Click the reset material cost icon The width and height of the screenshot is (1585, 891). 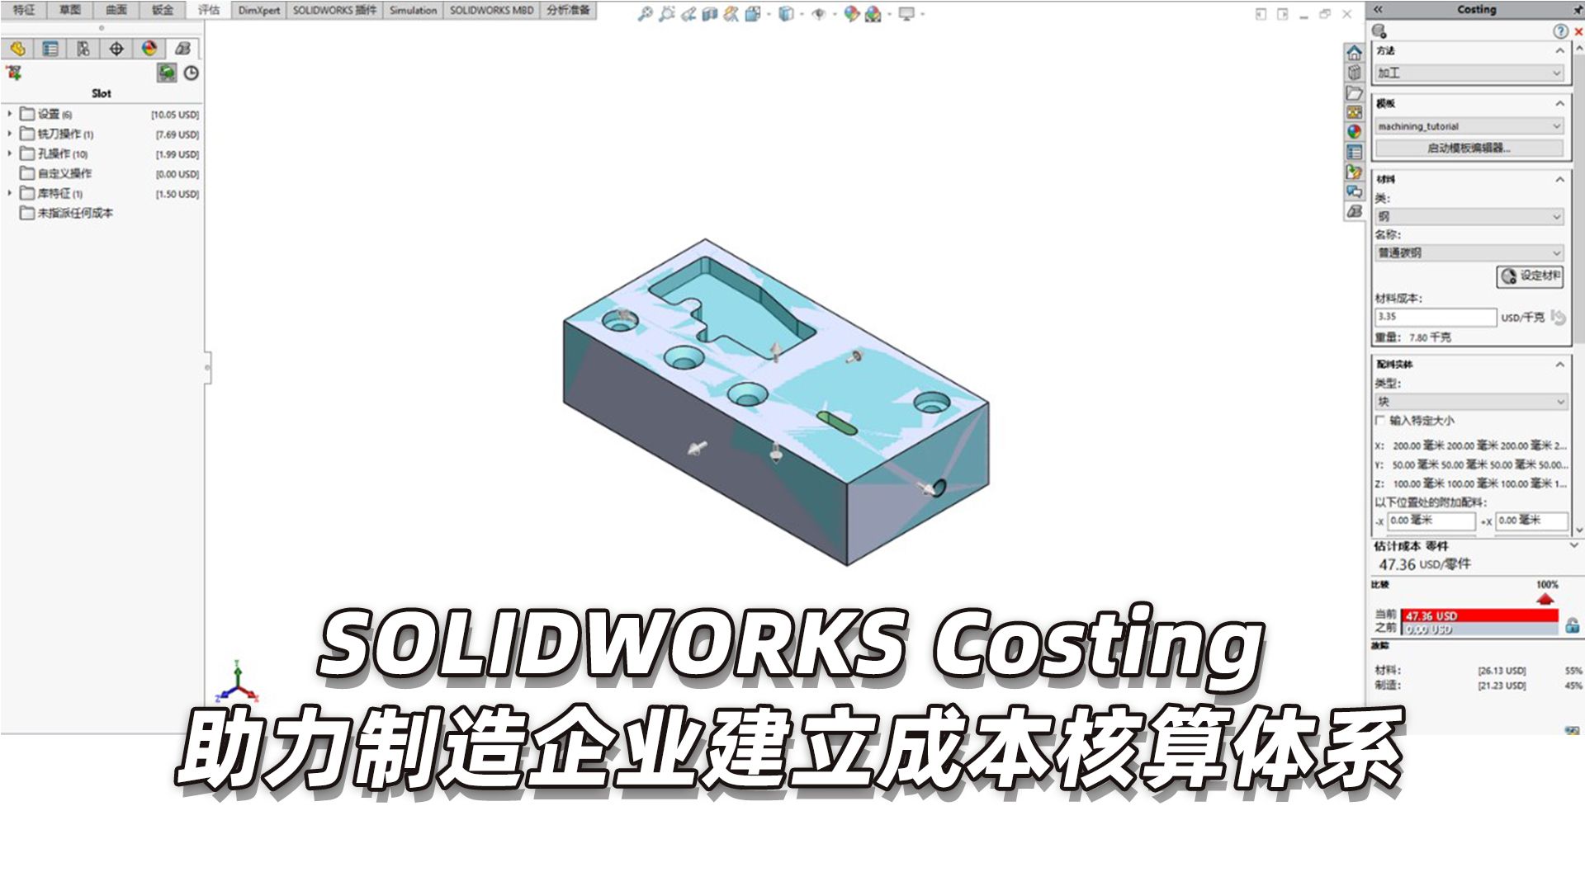pyautogui.click(x=1559, y=317)
